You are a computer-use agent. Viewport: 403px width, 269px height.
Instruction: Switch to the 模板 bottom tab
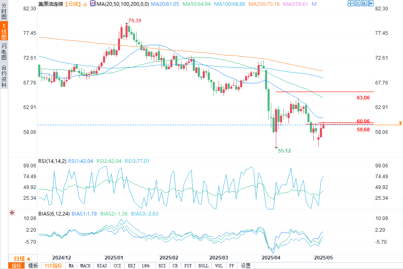coord(33,266)
